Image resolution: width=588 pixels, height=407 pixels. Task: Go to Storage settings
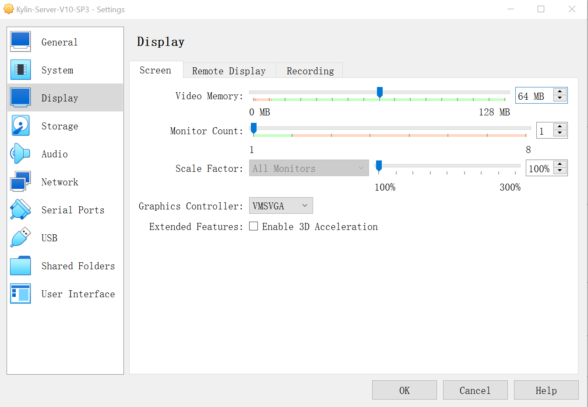[x=65, y=125]
